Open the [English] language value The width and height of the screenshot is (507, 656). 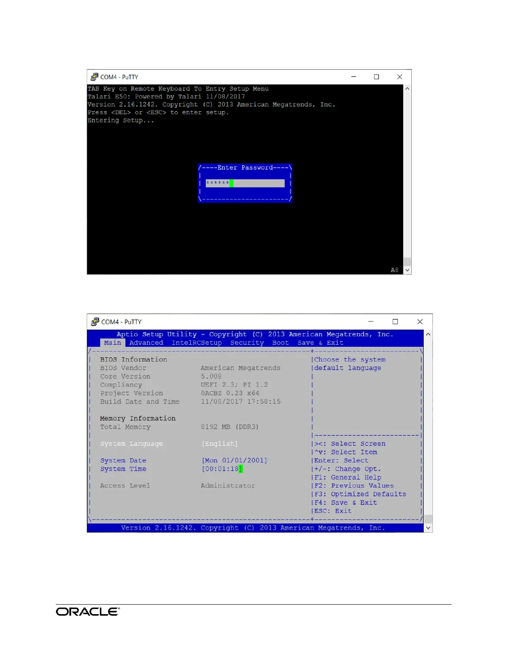pos(220,444)
